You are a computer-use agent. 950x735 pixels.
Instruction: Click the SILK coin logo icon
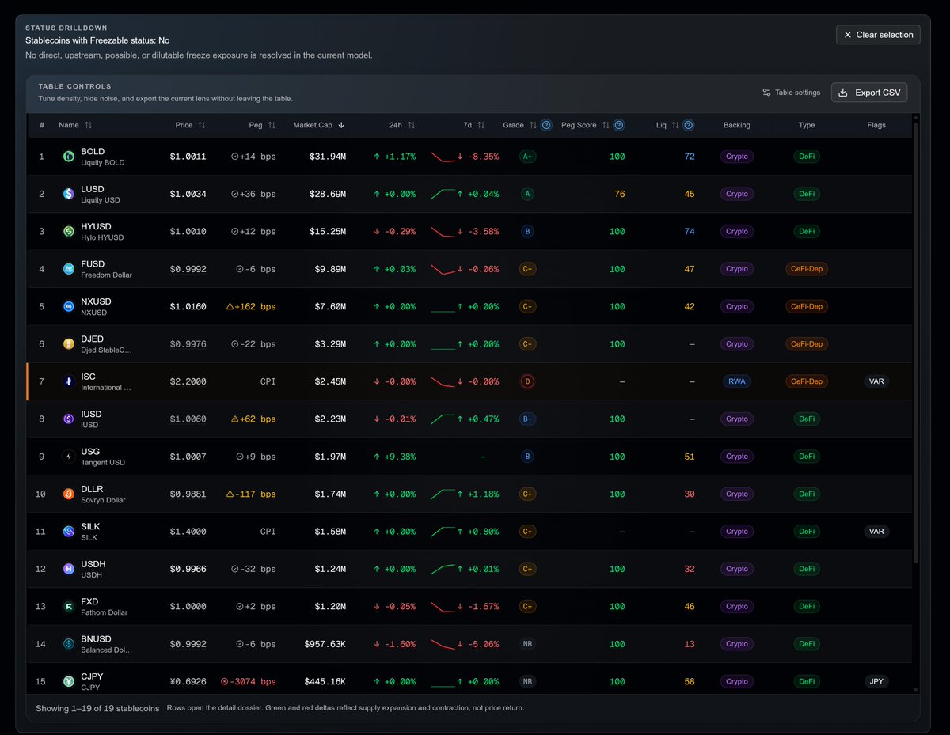point(69,532)
